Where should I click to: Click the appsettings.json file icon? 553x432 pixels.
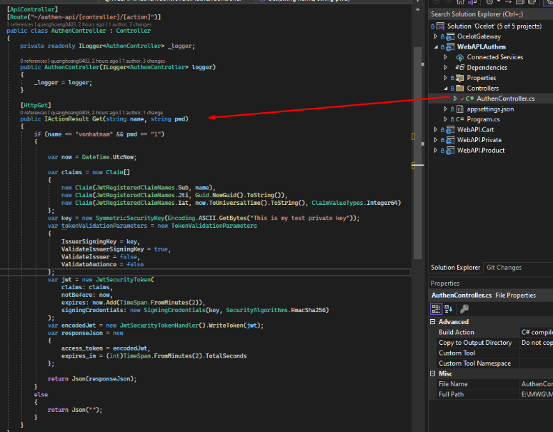[x=460, y=109]
